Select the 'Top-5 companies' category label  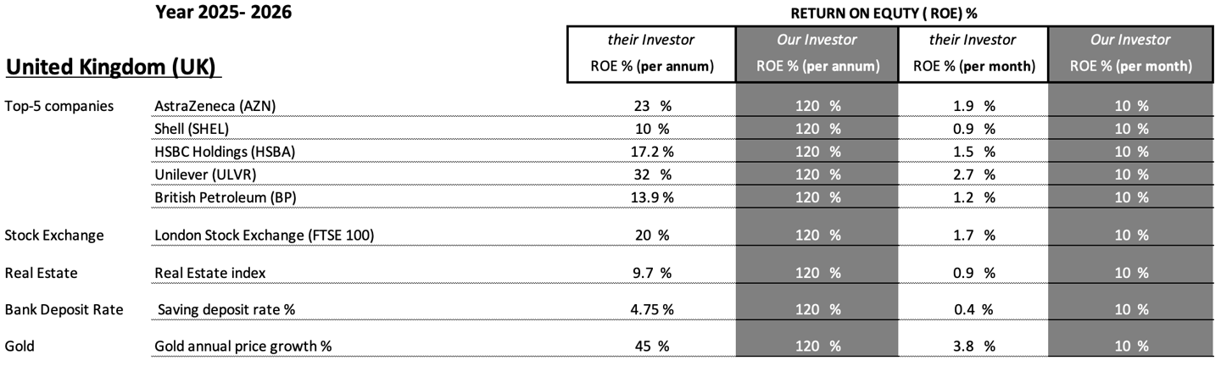pos(59,106)
